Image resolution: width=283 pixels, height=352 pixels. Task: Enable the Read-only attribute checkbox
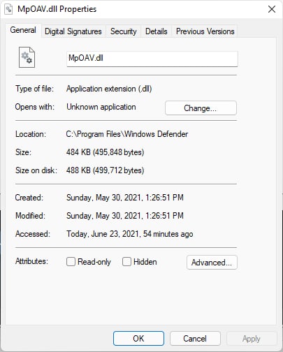(71, 262)
